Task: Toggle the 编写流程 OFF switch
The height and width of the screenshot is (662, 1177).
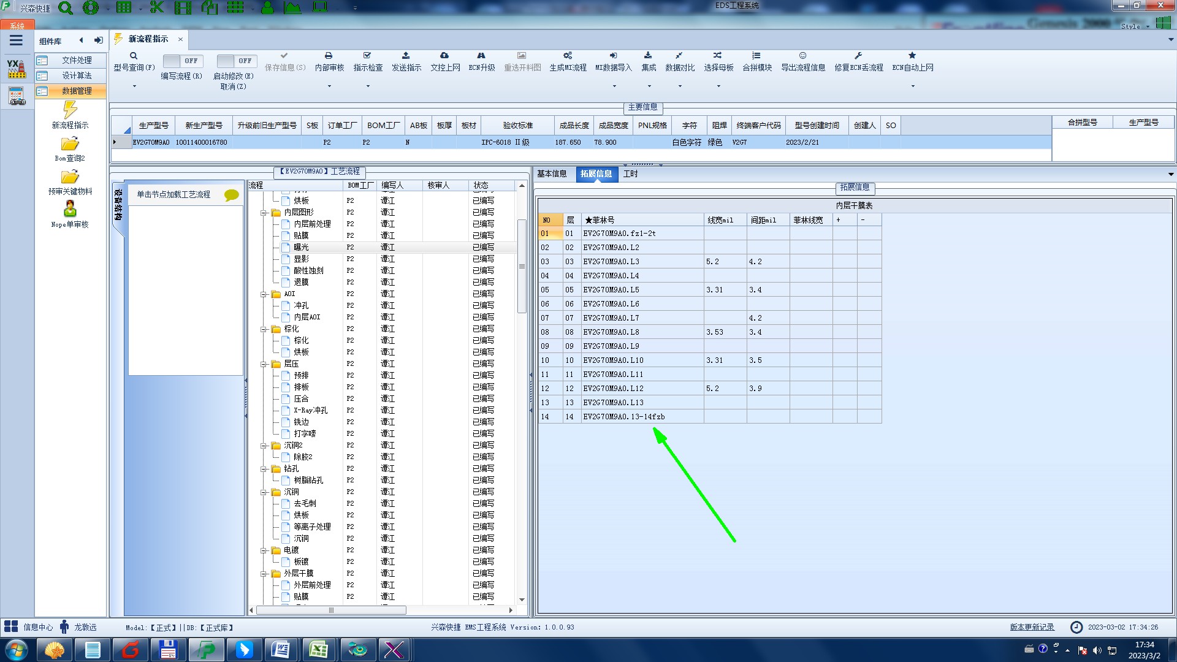Action: point(181,61)
